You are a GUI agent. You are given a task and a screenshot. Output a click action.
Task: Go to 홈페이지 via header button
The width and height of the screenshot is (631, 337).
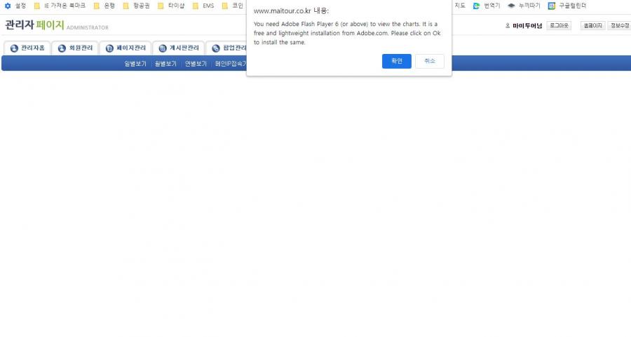coord(592,26)
